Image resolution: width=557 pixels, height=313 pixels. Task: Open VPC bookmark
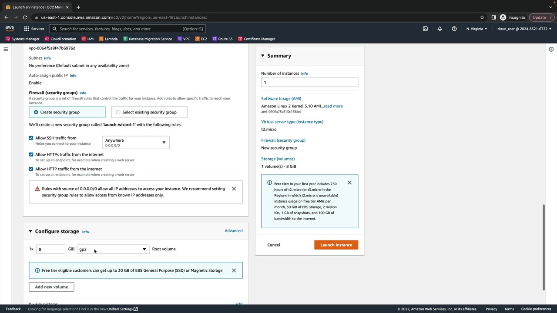coord(183,39)
